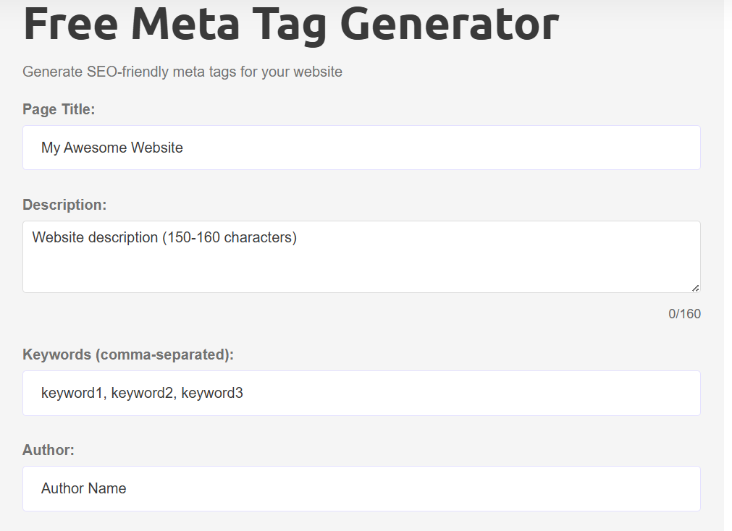Click the 'Description:' label
The width and height of the screenshot is (732, 531).
click(64, 205)
